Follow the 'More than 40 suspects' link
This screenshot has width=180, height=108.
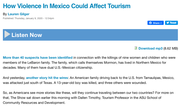(x=38, y=58)
